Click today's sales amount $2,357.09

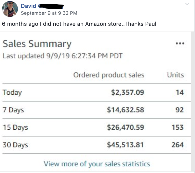(128, 93)
